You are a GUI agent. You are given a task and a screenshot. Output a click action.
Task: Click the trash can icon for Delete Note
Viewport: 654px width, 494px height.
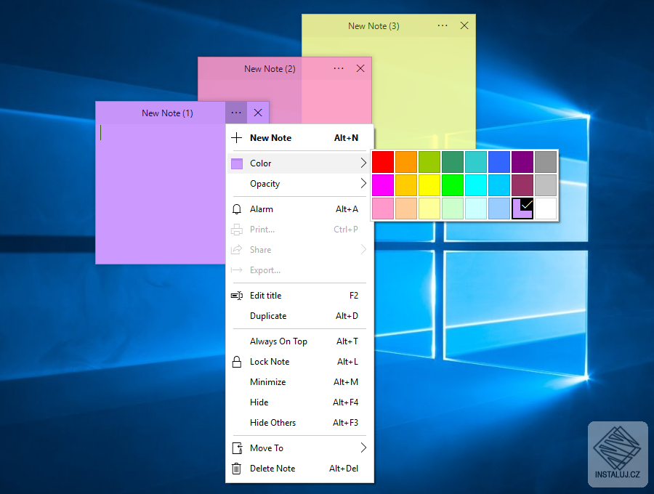(236, 469)
